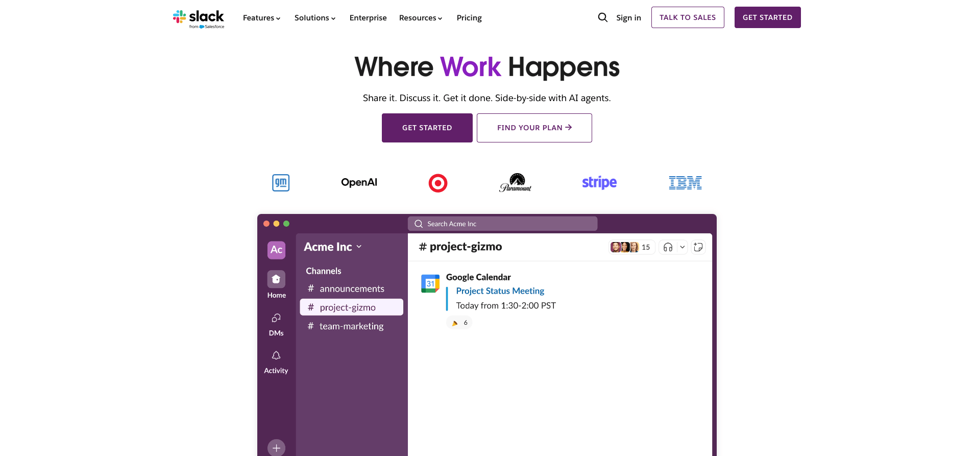The height and width of the screenshot is (456, 974).
Task: Open the DMs icon in the sidebar
Action: (276, 318)
